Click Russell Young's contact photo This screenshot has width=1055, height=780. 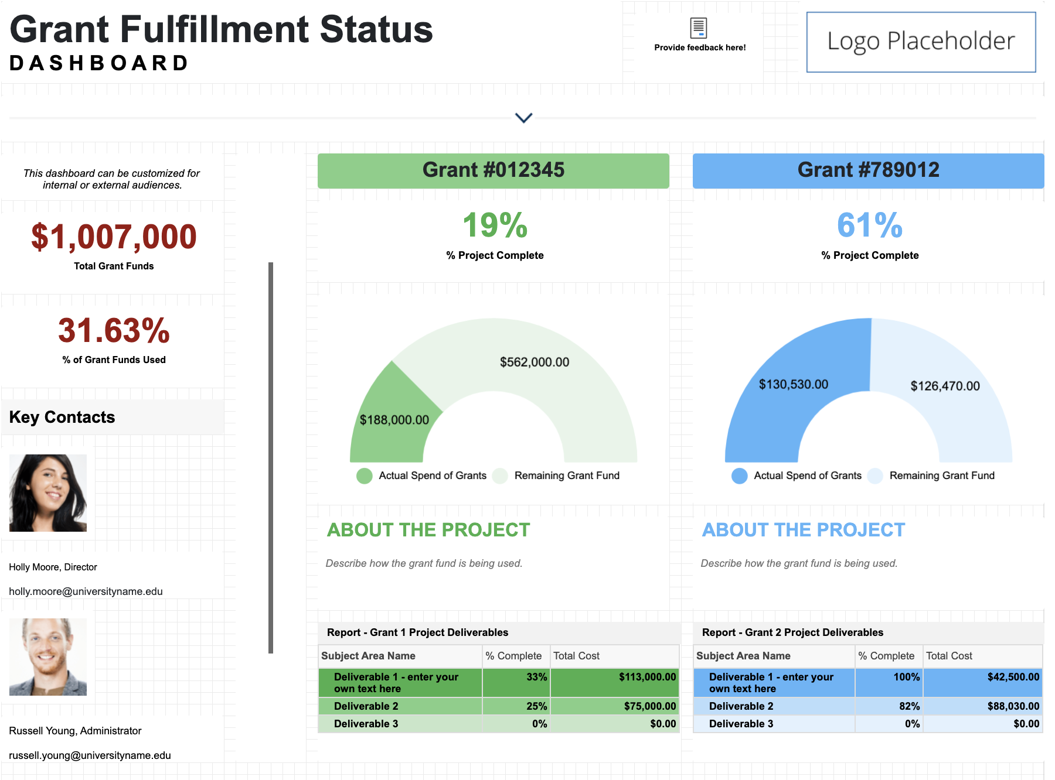click(x=48, y=657)
